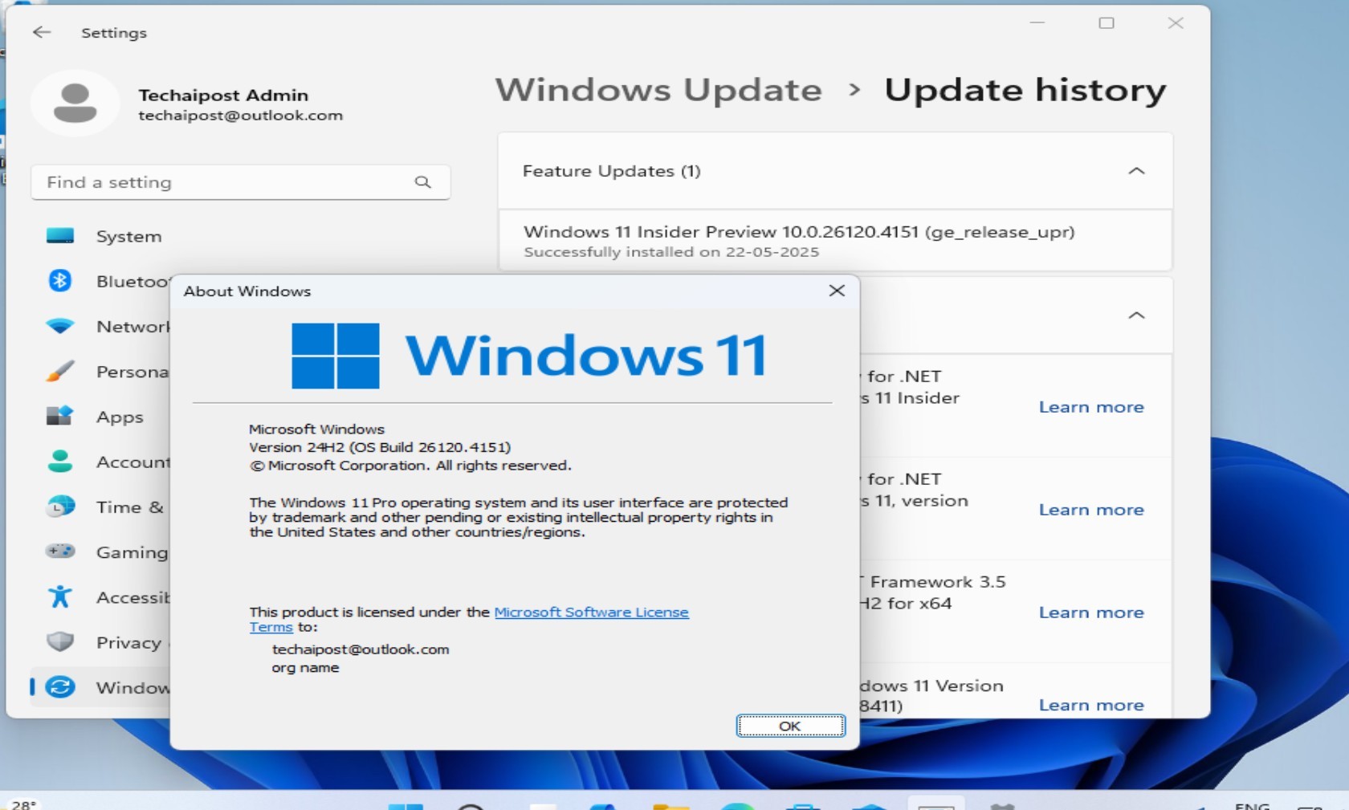Select the Windows Update sync icon

[60, 687]
